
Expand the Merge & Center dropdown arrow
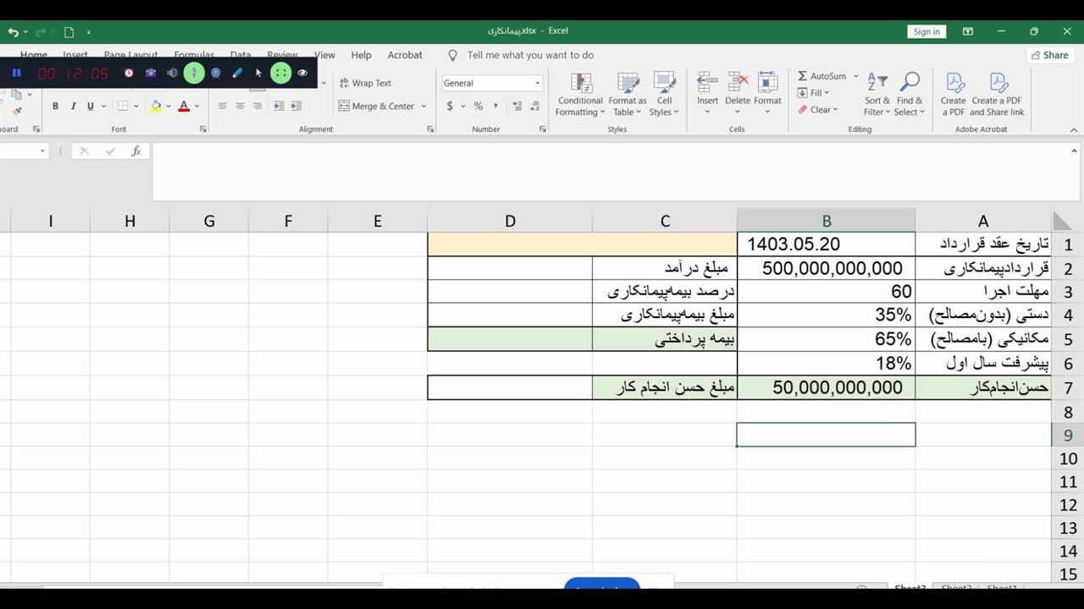423,107
